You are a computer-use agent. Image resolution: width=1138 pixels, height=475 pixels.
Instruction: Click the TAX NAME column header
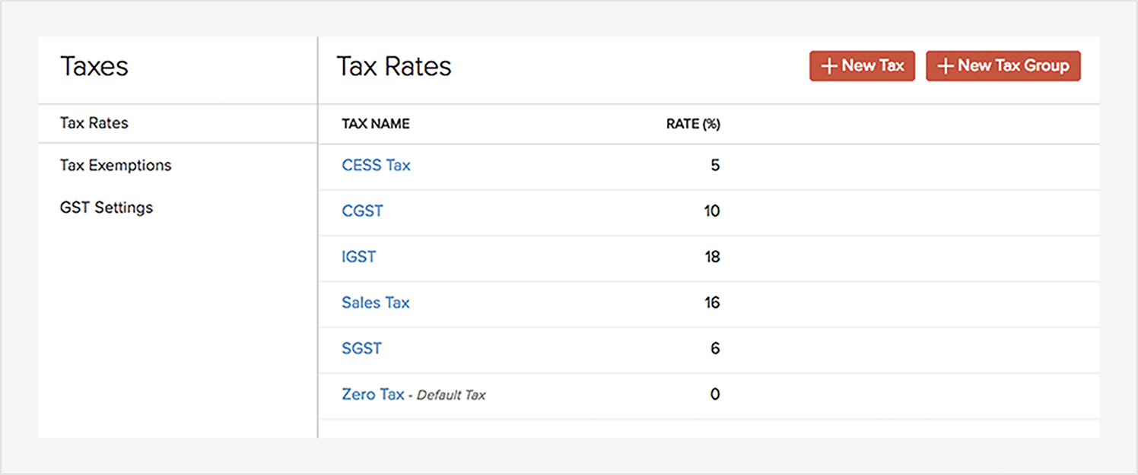click(x=375, y=124)
